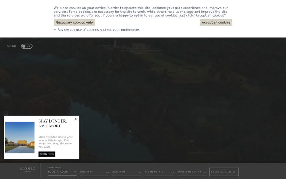Expand the No. of Guests dropdown
This screenshot has height=179, width=286.
(159, 172)
